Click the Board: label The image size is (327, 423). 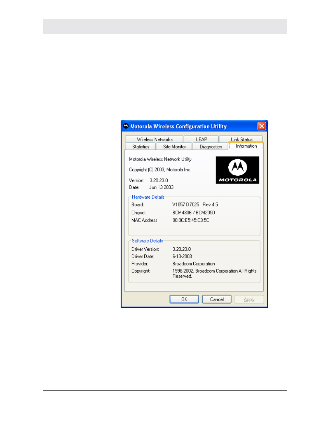click(x=137, y=204)
